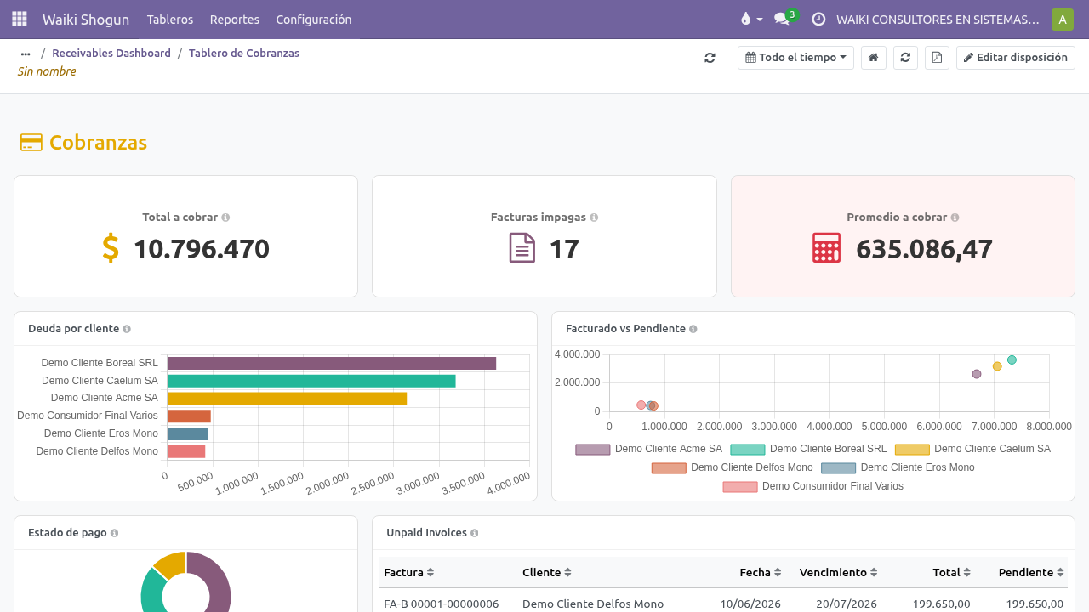Go to Receivables Dashboard breadcrumb link
Screen dimensions: 1089x612
111,53
